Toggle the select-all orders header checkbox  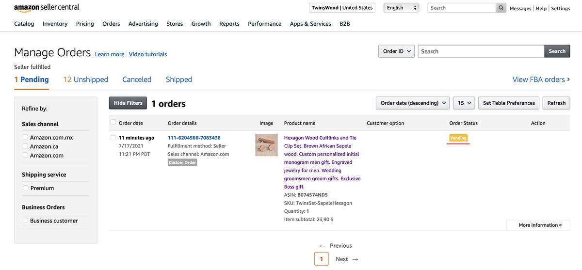click(x=113, y=123)
